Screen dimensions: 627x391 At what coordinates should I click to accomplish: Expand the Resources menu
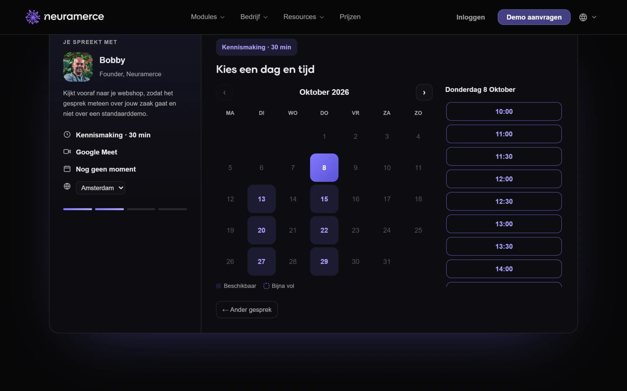304,17
